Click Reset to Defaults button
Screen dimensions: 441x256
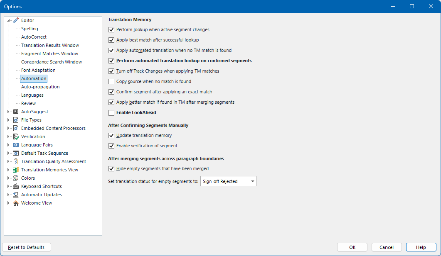27,247
